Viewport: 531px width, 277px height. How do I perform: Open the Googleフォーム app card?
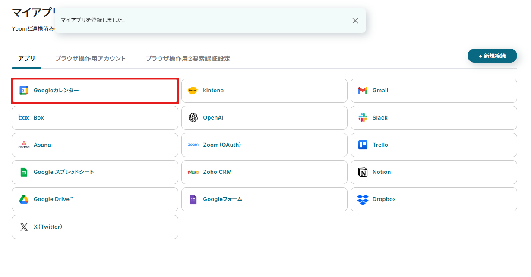pyautogui.click(x=264, y=199)
